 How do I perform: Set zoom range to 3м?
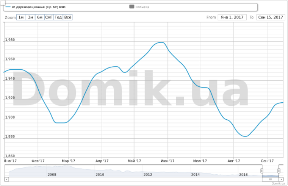point(30,17)
